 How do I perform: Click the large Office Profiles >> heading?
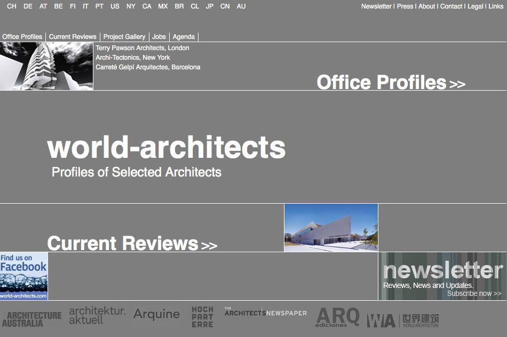point(391,83)
